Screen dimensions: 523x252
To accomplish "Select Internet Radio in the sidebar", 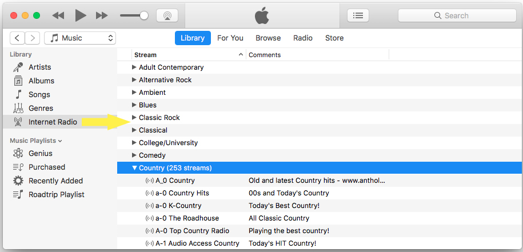I will click(x=60, y=122).
